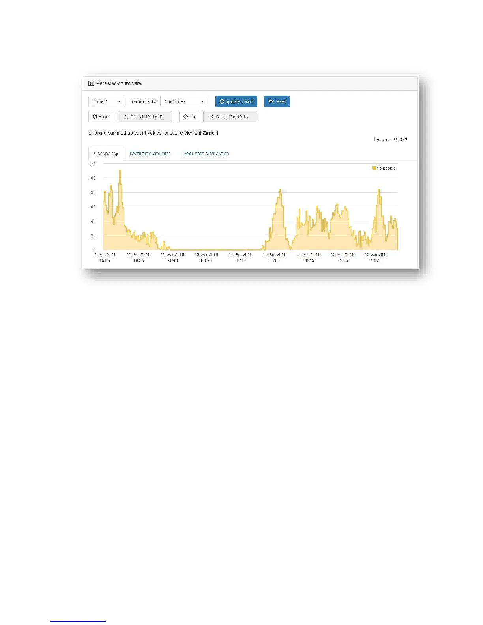Select the From date field 12. Apr 2016

pos(145,117)
